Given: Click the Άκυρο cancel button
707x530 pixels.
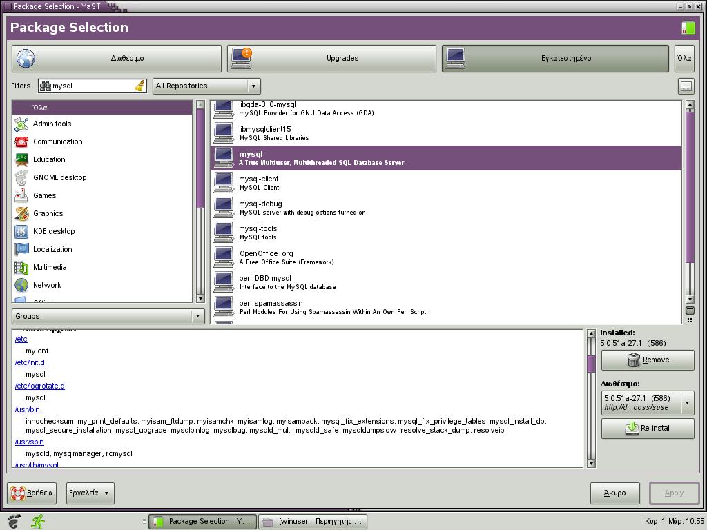Looking at the screenshot, I should [x=614, y=493].
